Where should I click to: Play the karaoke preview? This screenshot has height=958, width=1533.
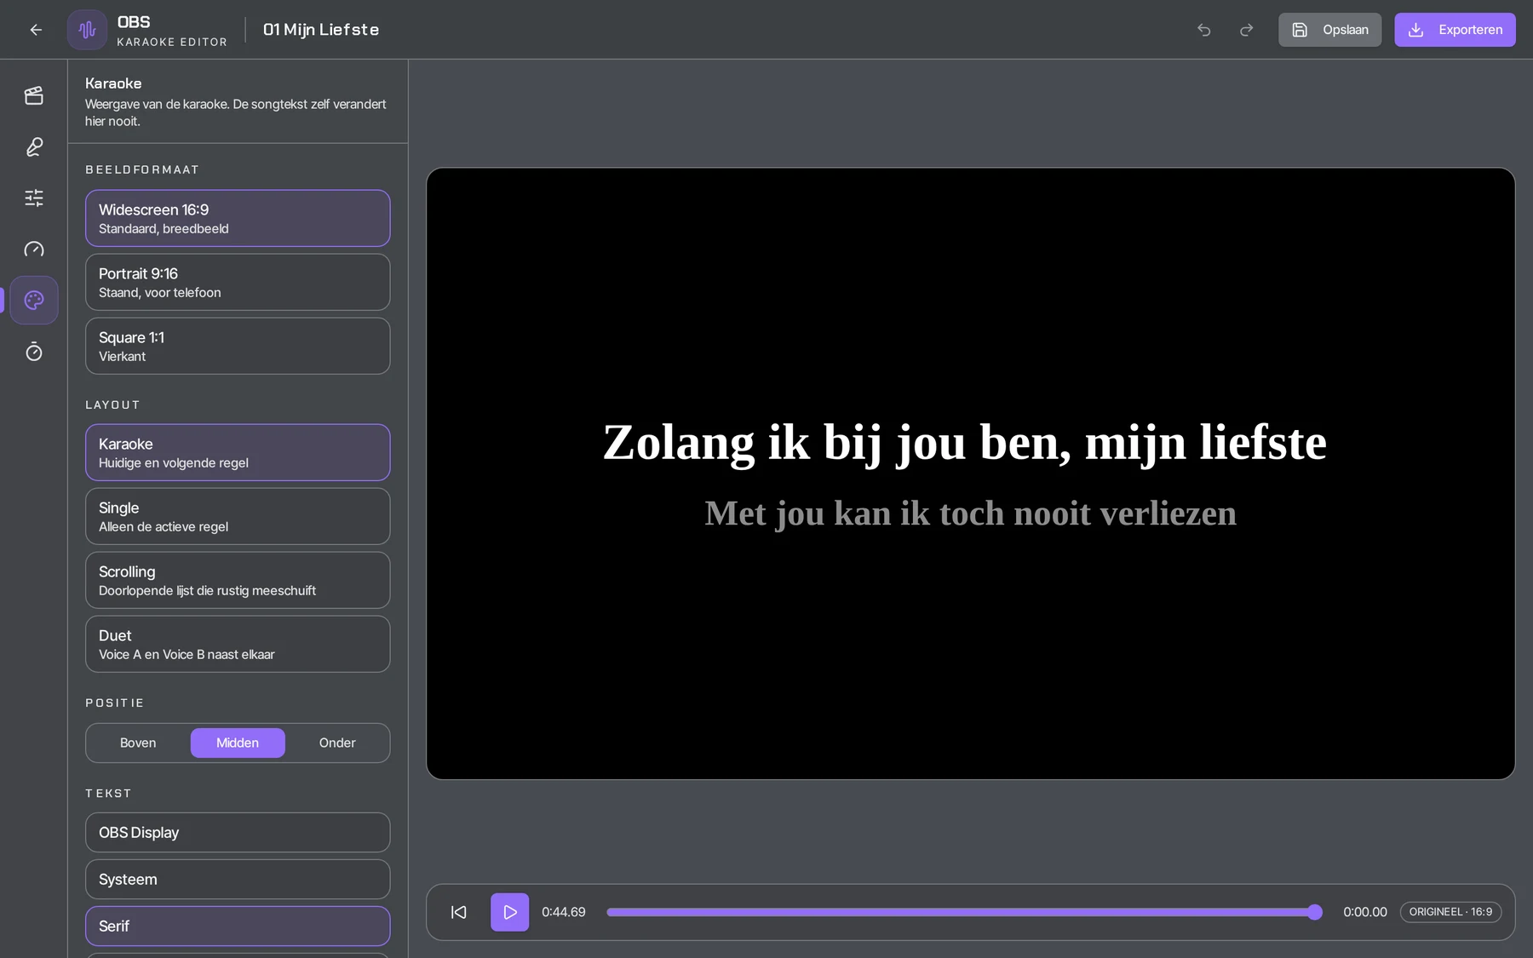coord(509,912)
